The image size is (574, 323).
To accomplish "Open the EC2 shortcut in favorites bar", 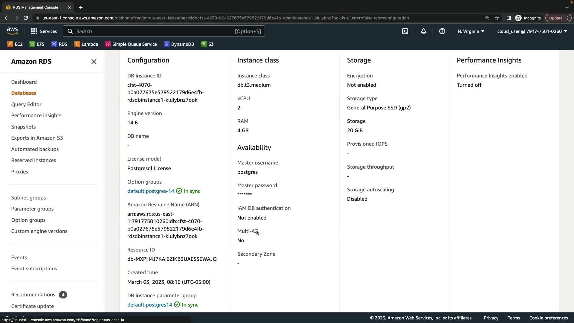I will click(x=15, y=44).
